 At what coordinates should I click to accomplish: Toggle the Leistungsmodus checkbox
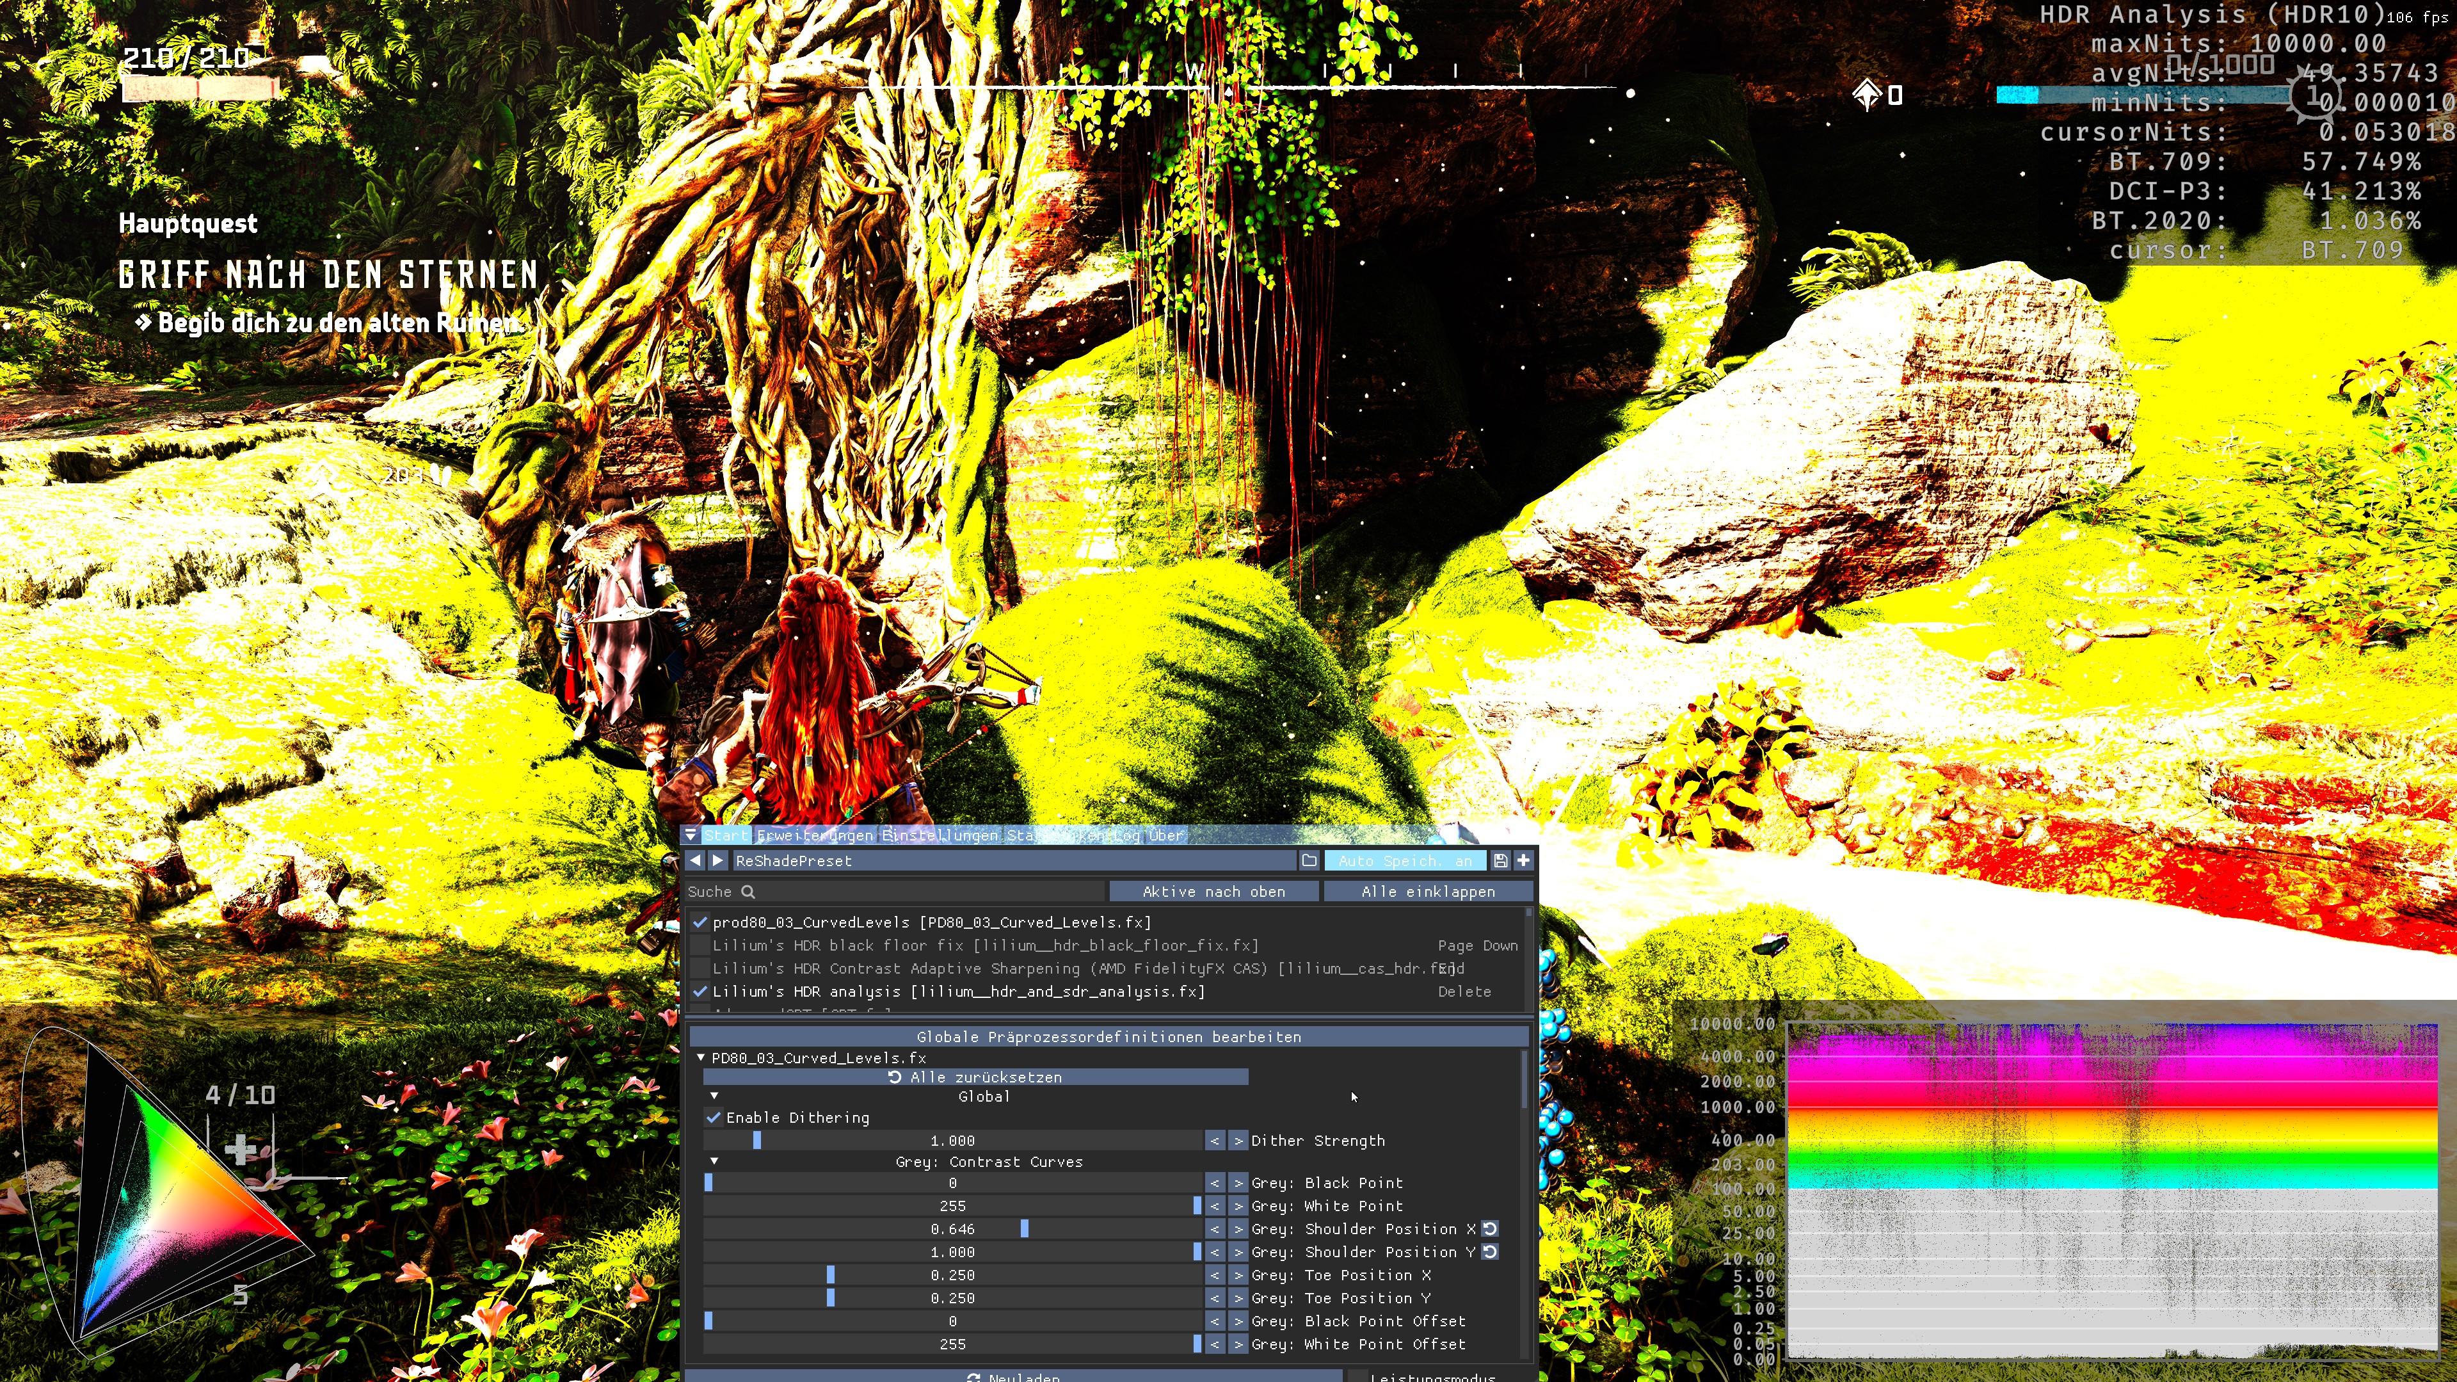[1357, 1376]
